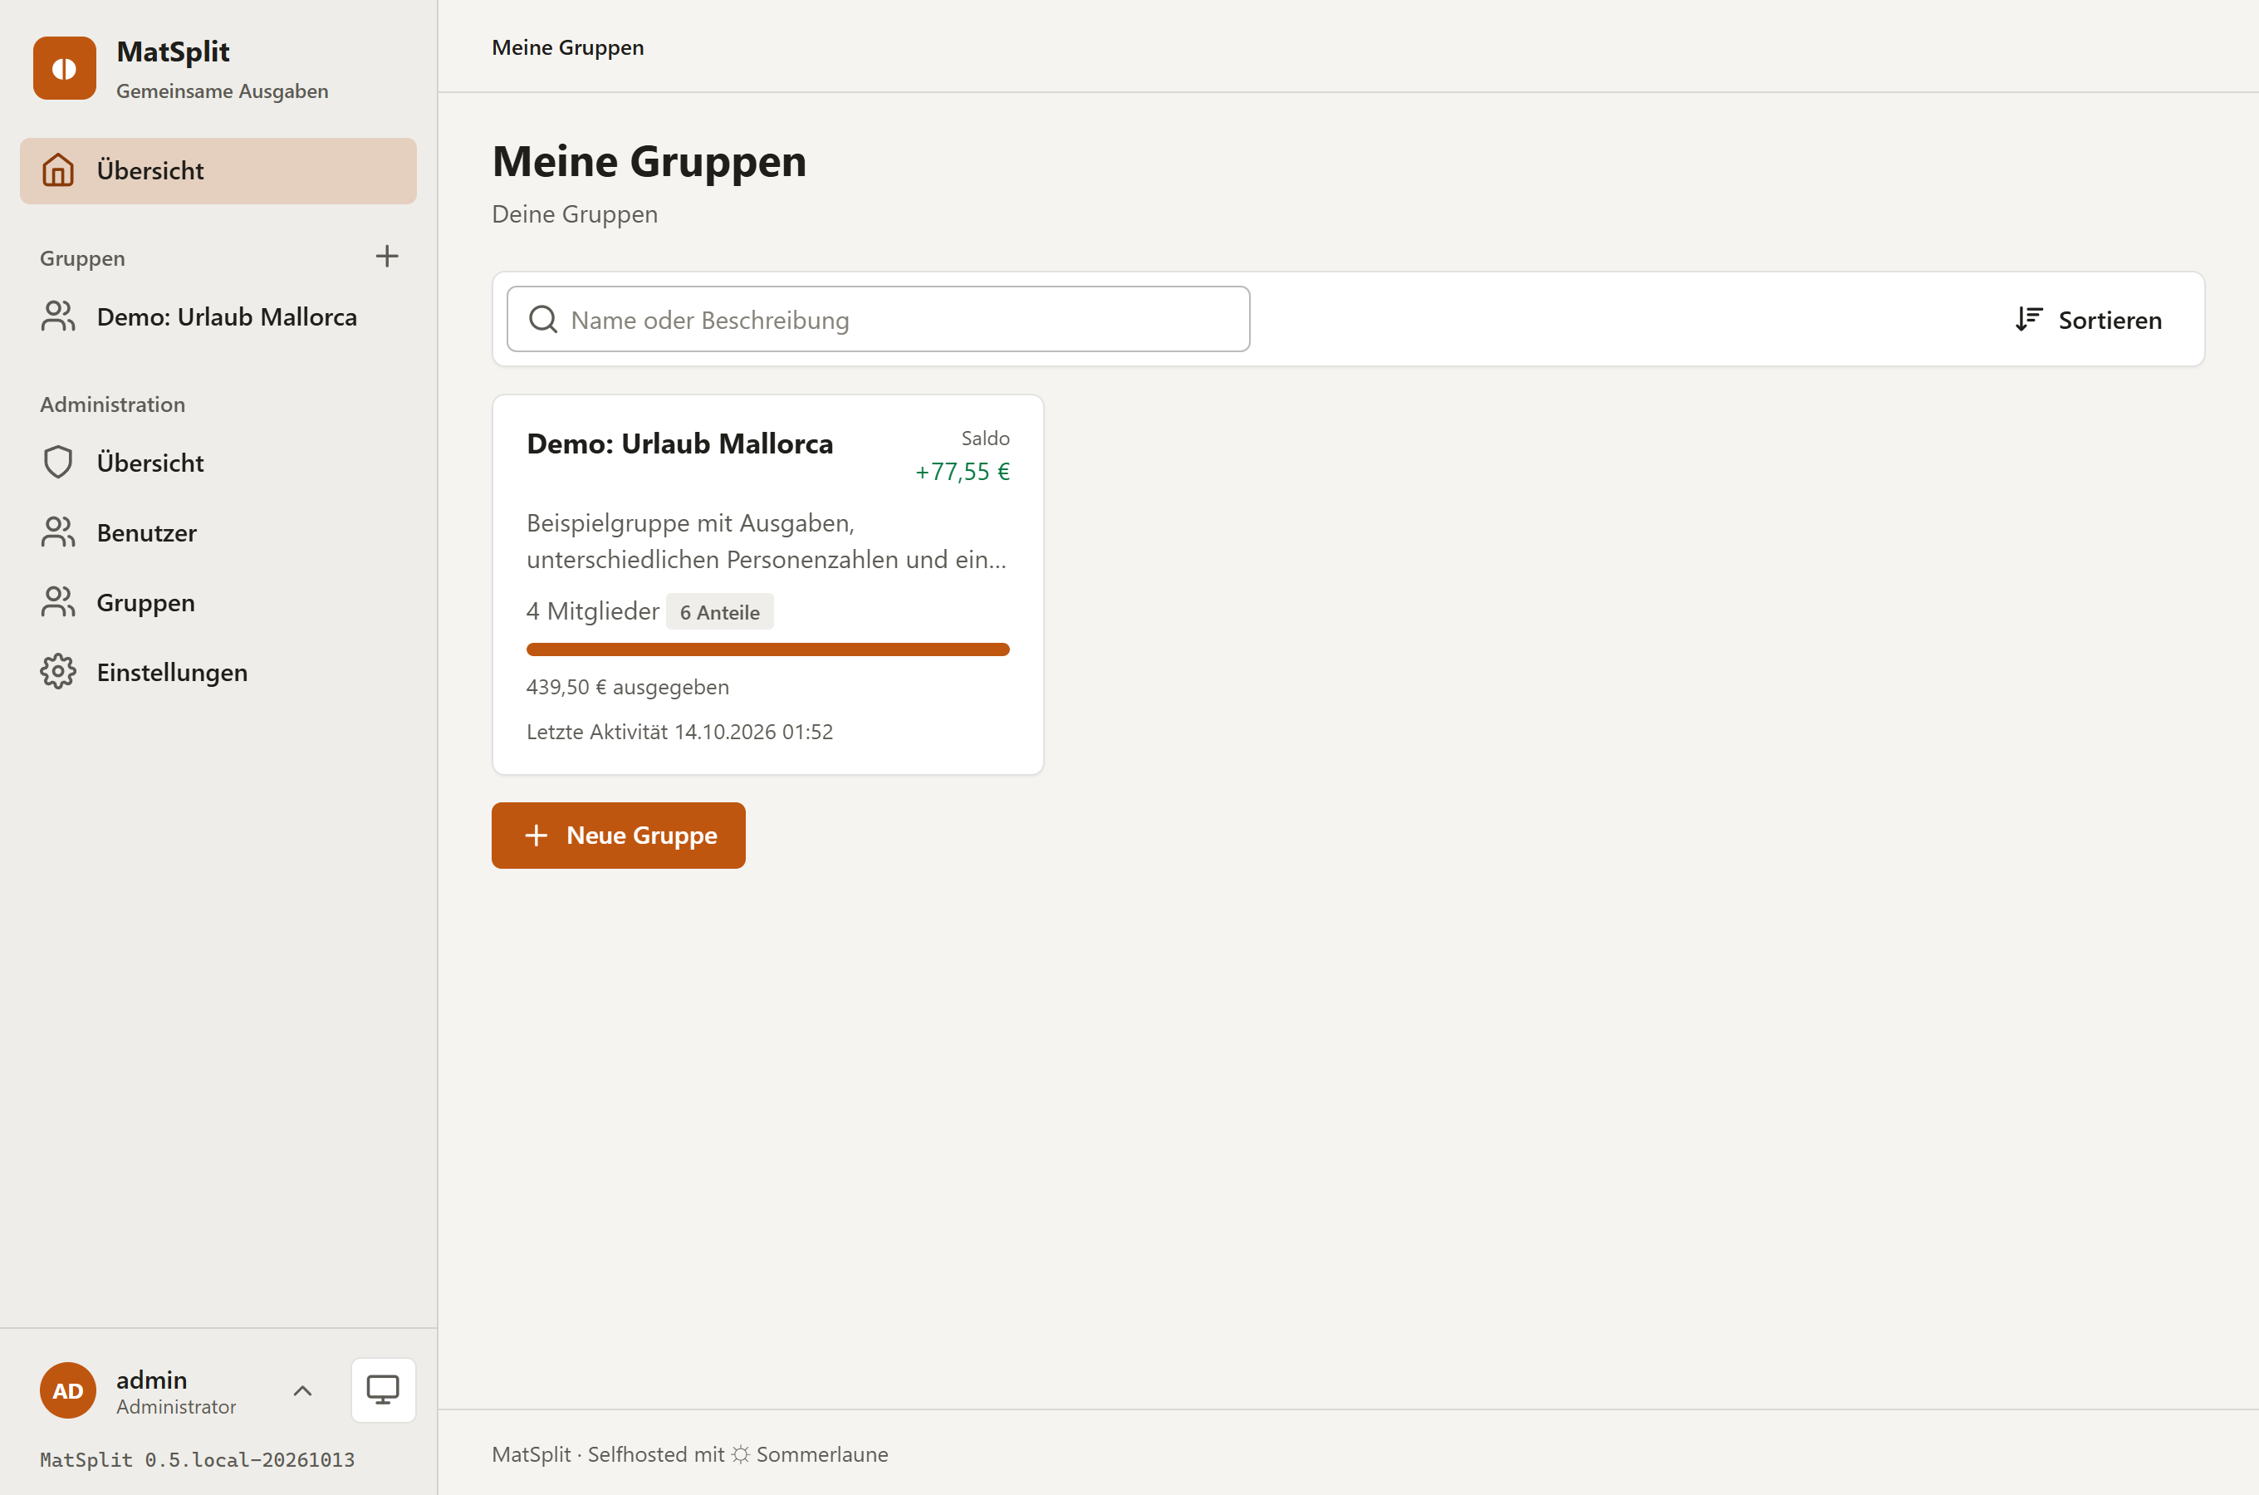Open Gruppen under Administration

pyautogui.click(x=218, y=603)
